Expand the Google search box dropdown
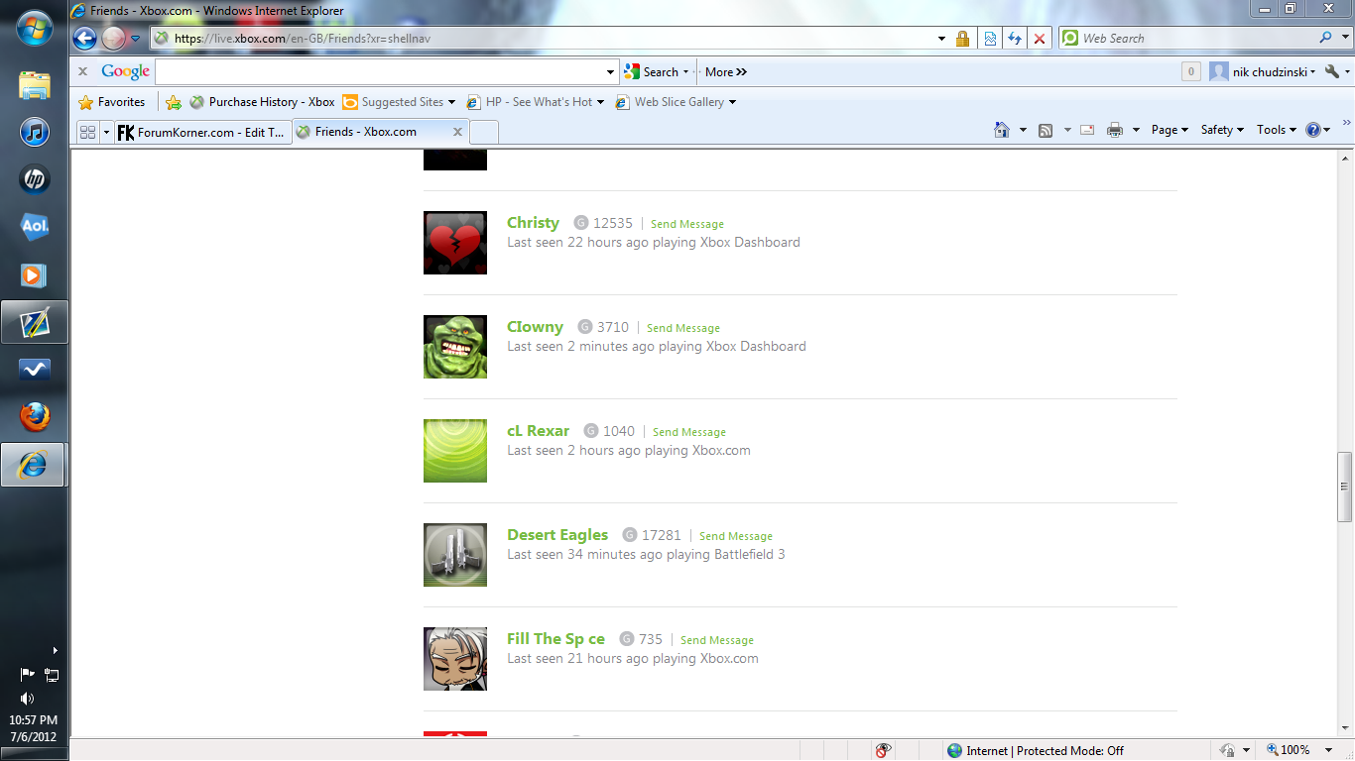The height and width of the screenshot is (761, 1355). tap(610, 71)
